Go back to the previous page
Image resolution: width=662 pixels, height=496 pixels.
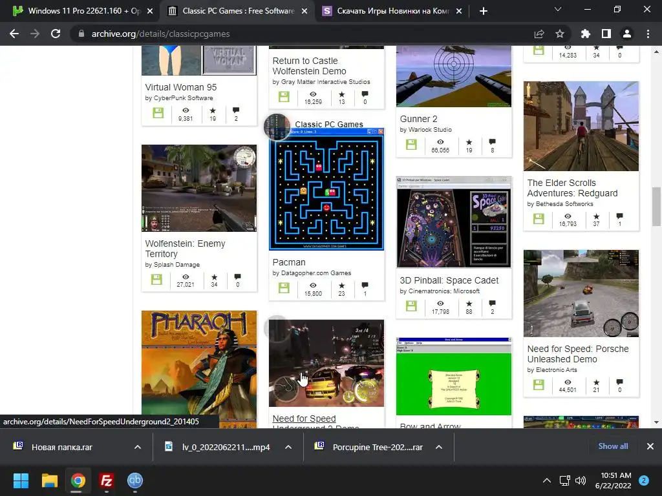[14, 34]
